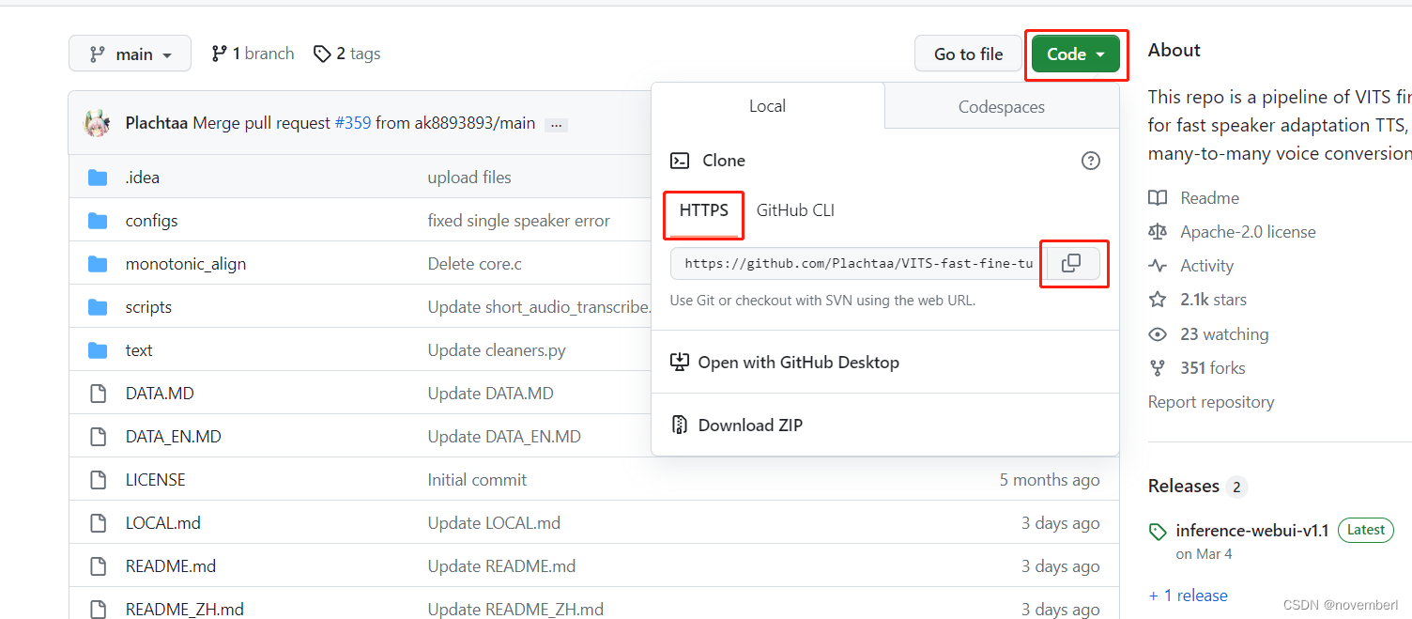Click the Download ZIP option
1412x619 pixels.
point(749,425)
